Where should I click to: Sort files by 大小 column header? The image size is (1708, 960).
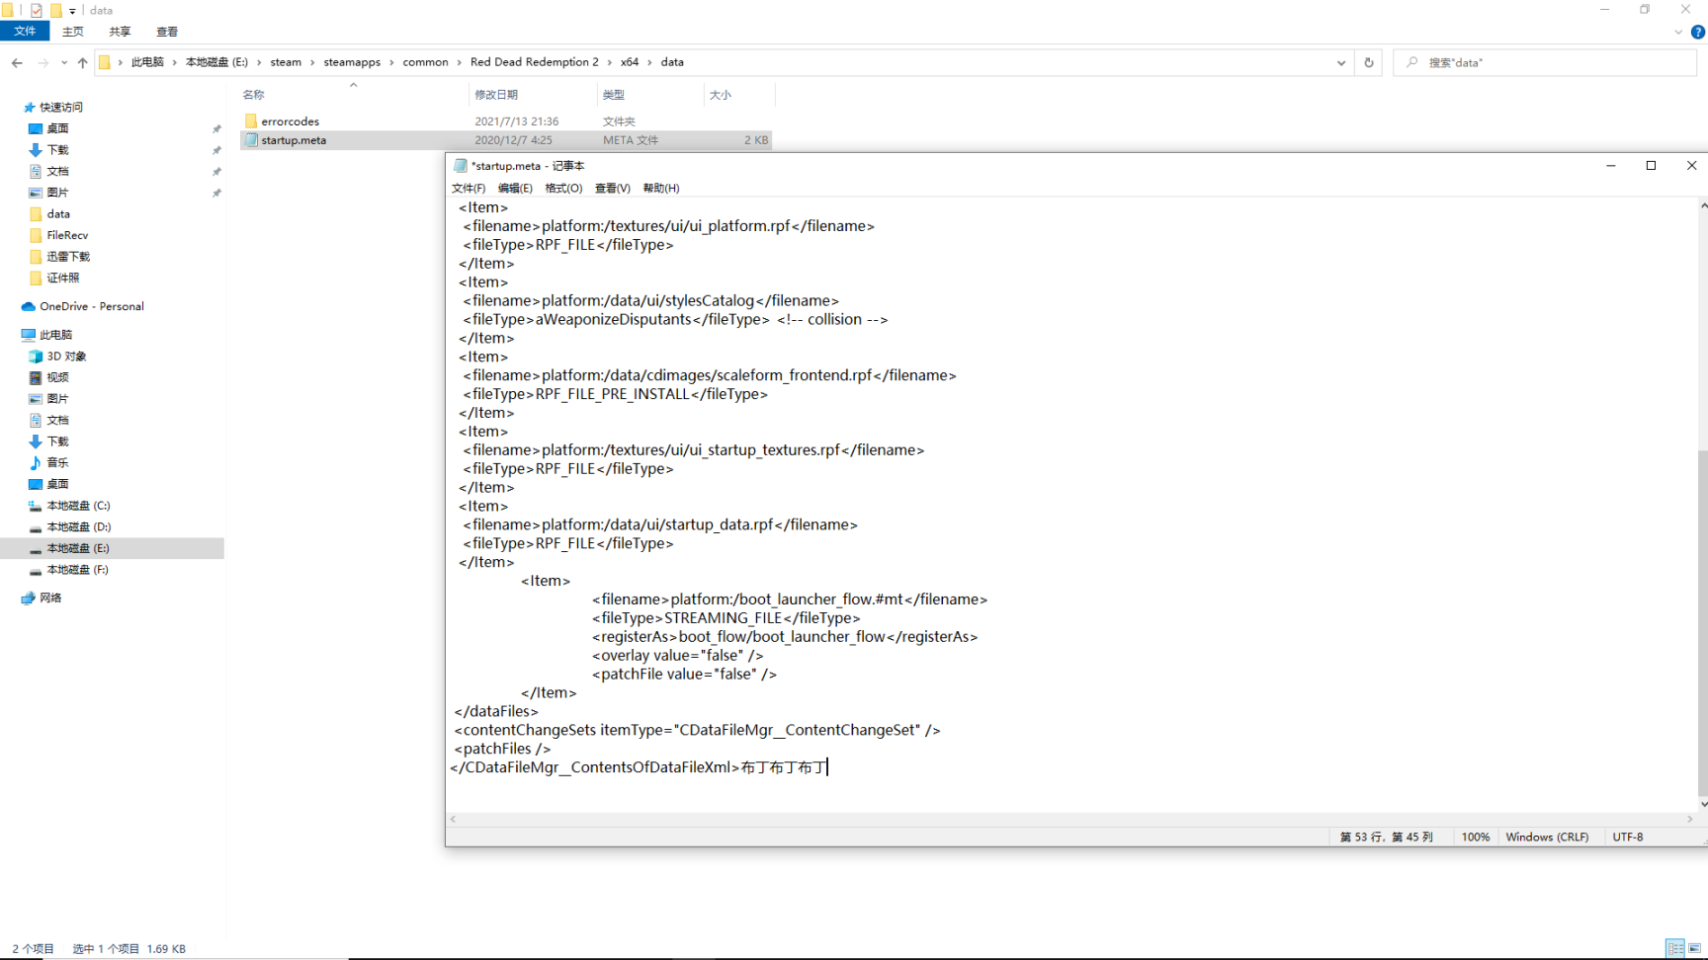point(721,95)
